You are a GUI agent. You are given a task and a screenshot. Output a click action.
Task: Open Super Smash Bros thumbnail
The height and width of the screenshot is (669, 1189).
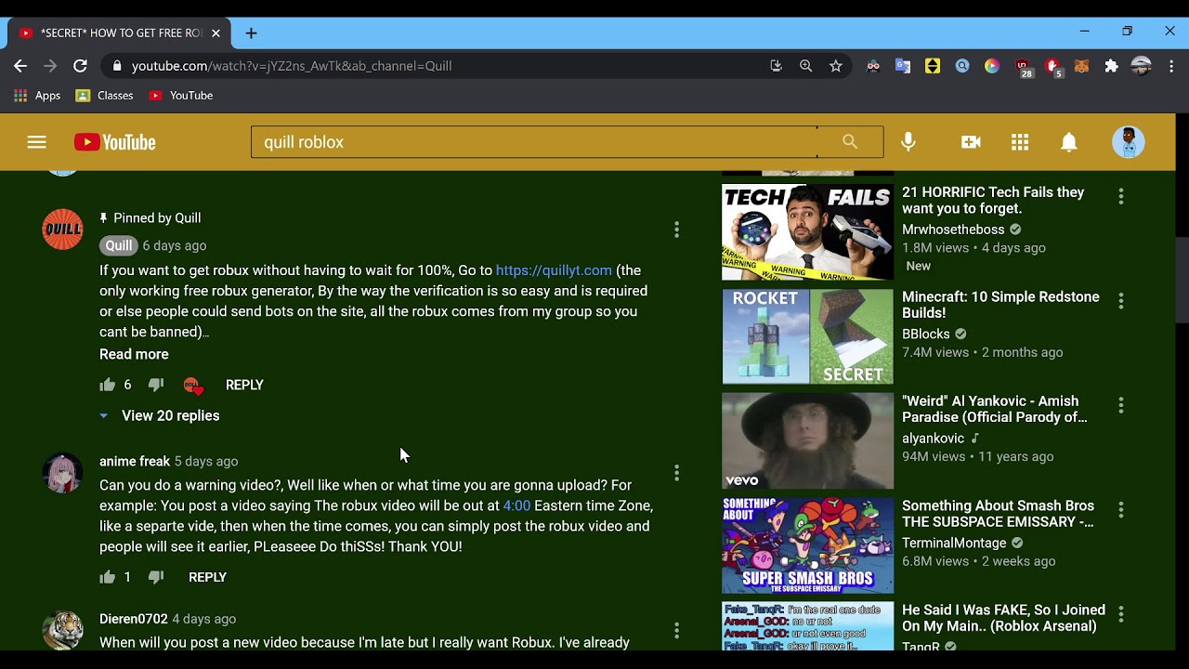(x=807, y=545)
